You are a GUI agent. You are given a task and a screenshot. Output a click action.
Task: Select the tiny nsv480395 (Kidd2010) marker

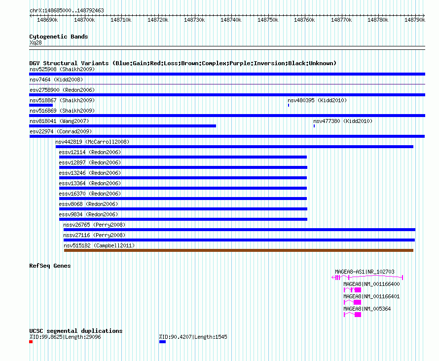pos(289,105)
